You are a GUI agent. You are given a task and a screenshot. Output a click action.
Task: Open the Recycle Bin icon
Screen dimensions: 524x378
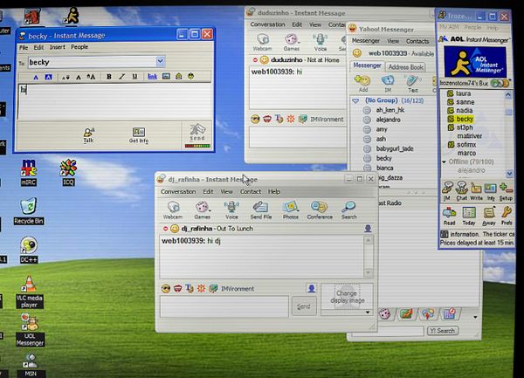[x=29, y=211]
